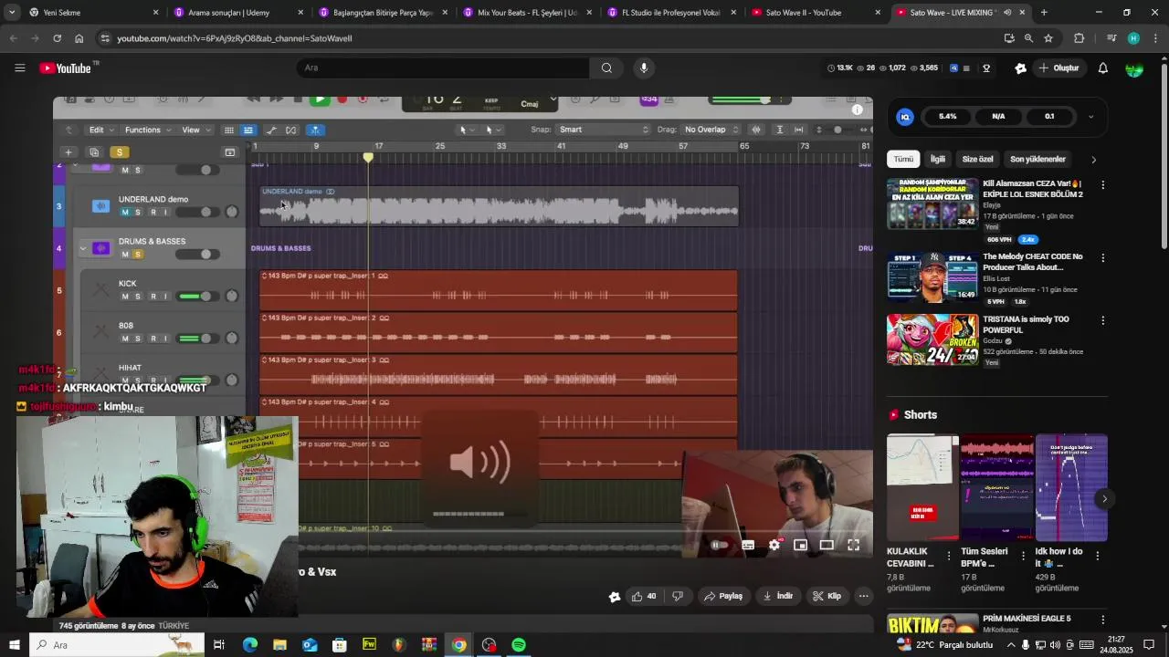Click the Oluştur create button
1169x657 pixels.
1058,68
